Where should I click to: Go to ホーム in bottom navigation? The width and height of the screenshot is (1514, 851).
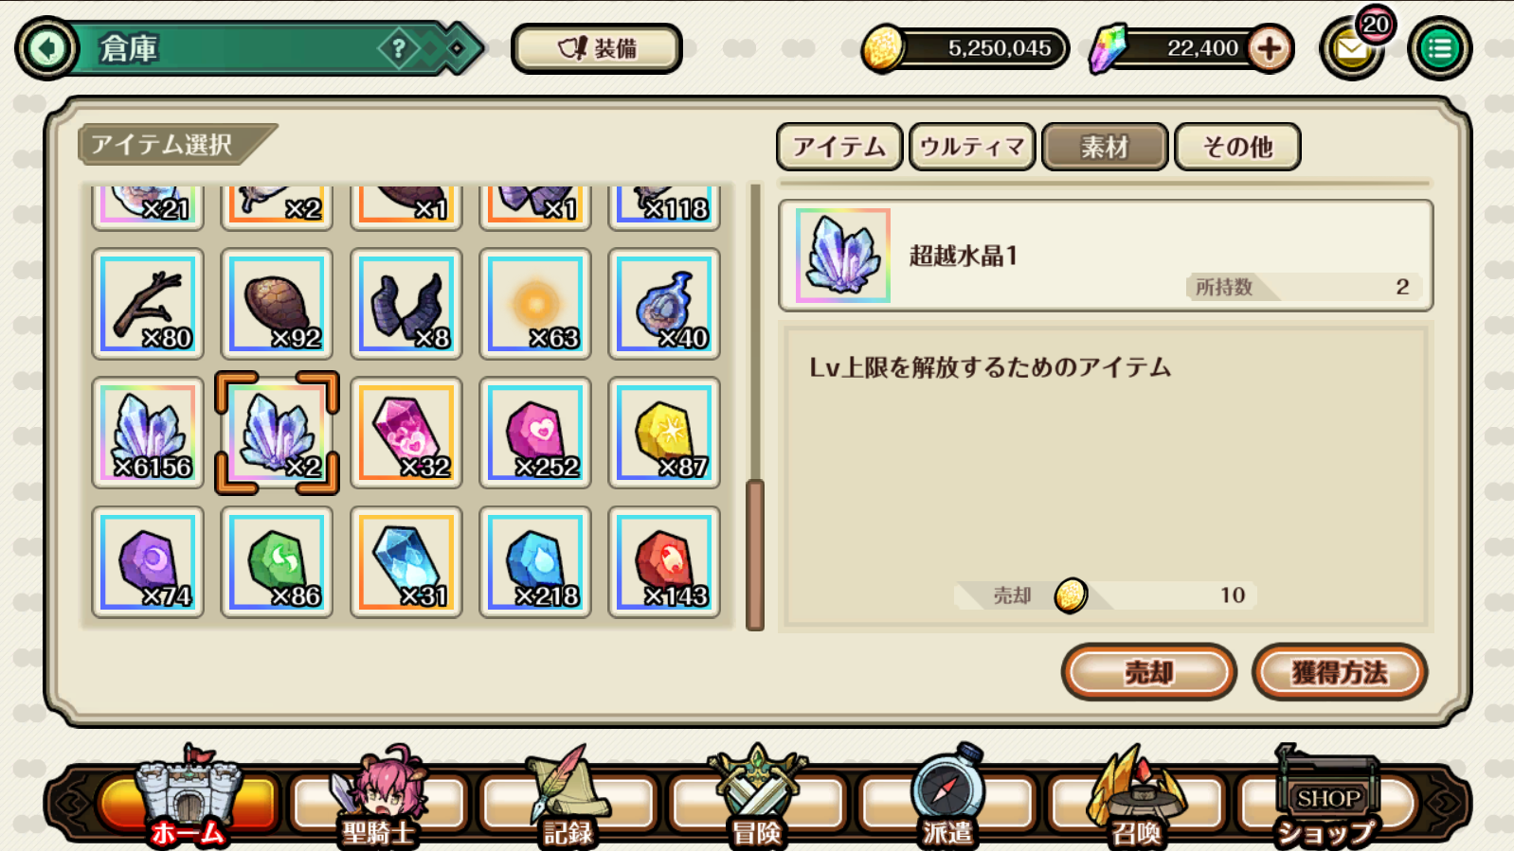tap(189, 801)
